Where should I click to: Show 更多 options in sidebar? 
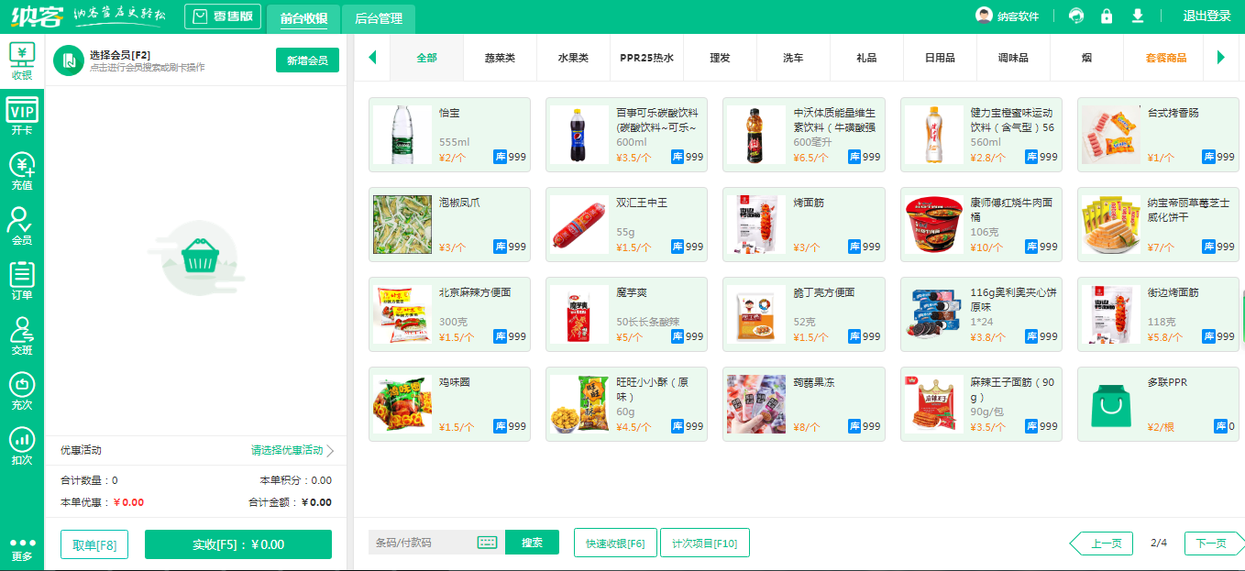(x=22, y=550)
